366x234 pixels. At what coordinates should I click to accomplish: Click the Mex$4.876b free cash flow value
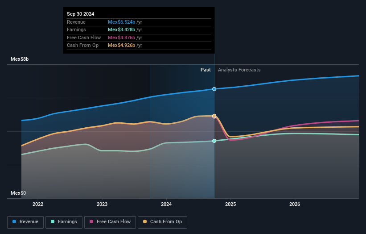(x=121, y=38)
